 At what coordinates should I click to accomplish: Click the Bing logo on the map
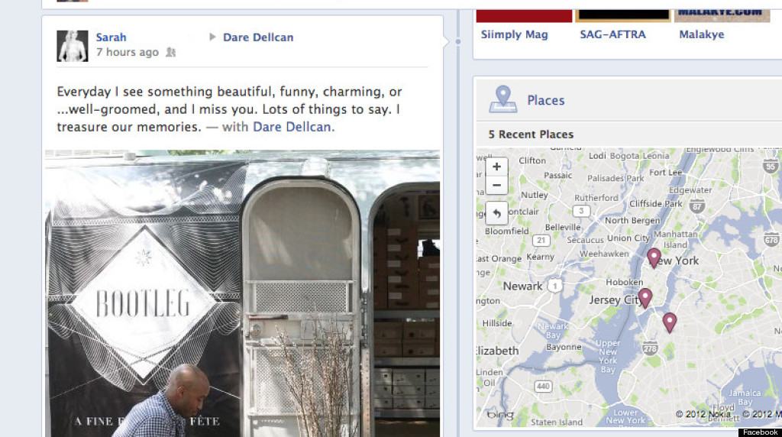pyautogui.click(x=499, y=414)
